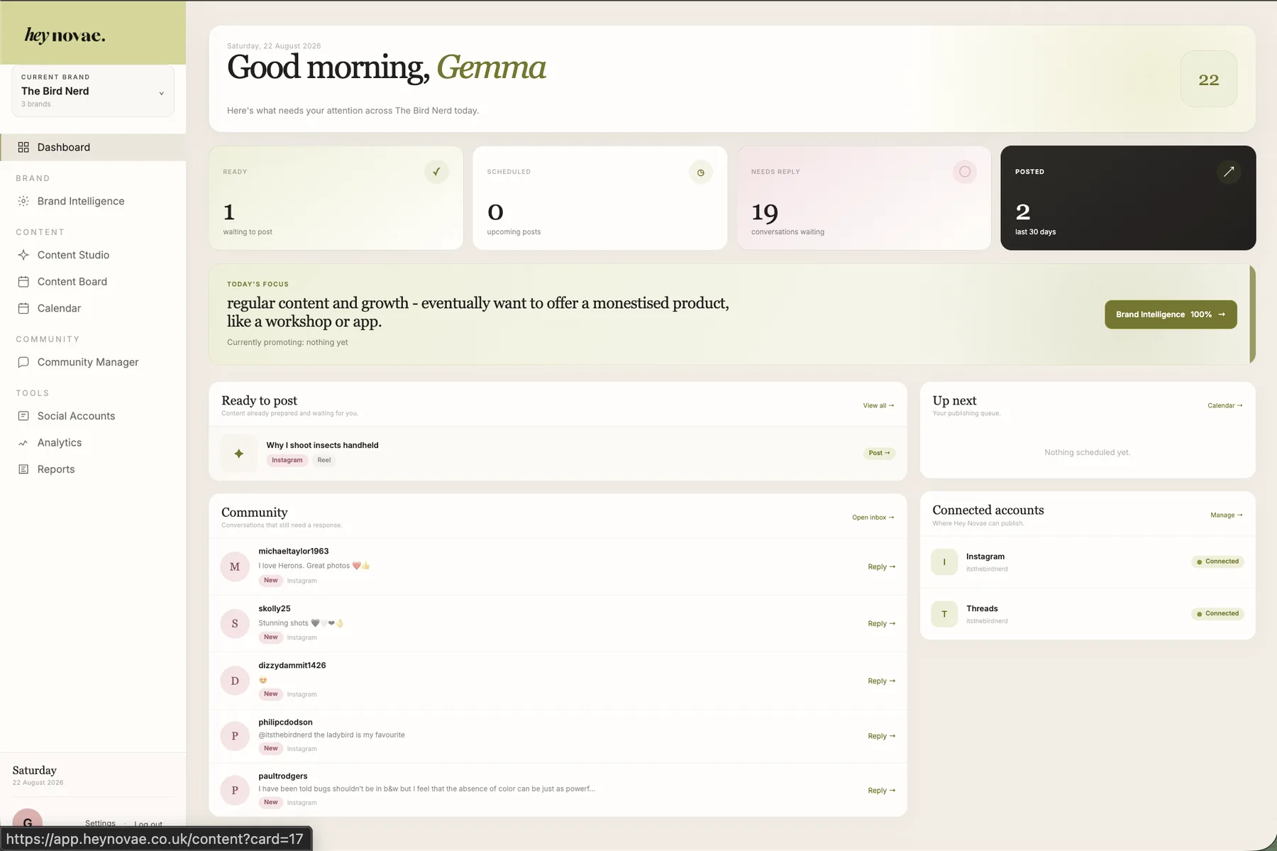Expand the Current Brand dropdown chevron

click(161, 93)
